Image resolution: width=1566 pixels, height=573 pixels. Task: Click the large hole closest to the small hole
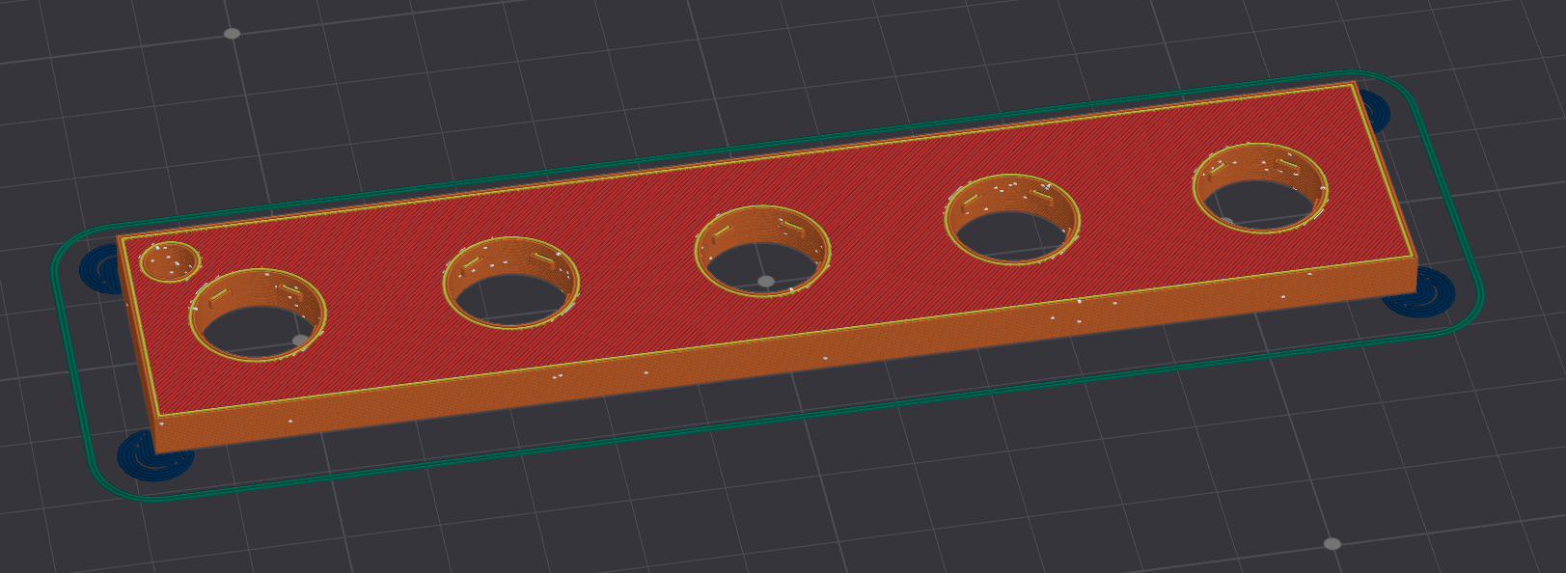[x=257, y=315]
